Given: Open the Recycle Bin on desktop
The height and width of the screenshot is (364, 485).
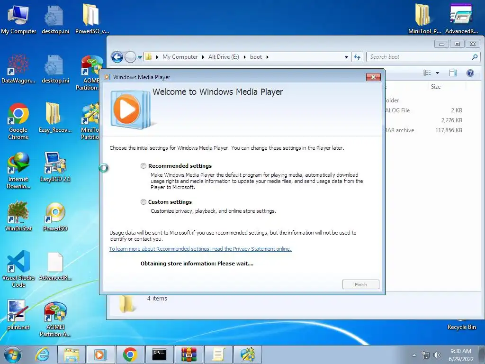Looking at the screenshot, I should (x=461, y=327).
